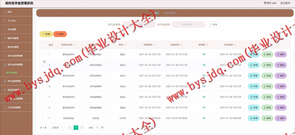
Task: Click the 奖金6 cell
Action: tap(123, 108)
